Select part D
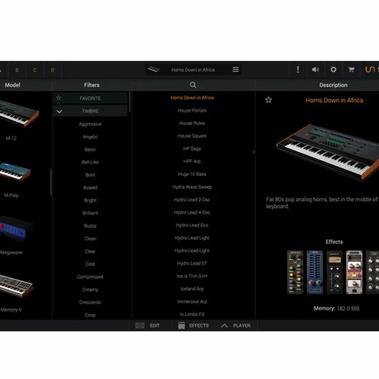This screenshot has width=379, height=379. [x=53, y=70]
